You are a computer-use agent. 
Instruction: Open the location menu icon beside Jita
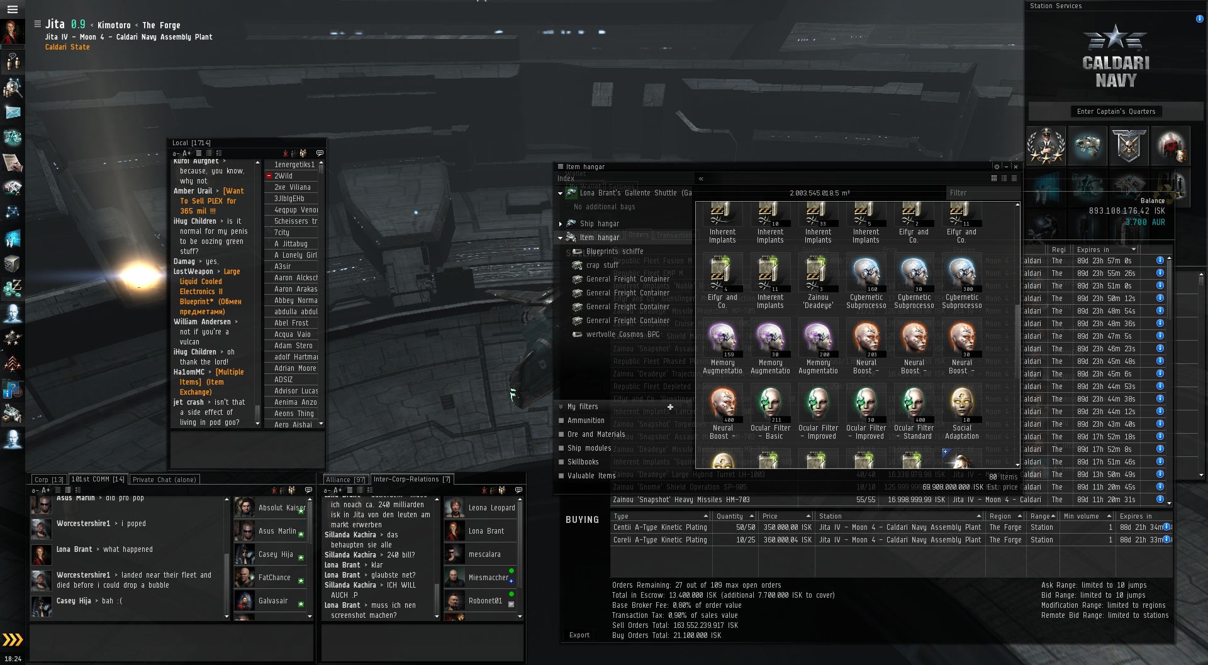(x=38, y=25)
